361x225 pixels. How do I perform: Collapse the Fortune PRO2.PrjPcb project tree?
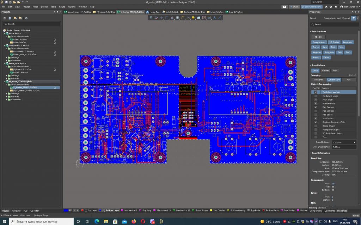(x=5, y=45)
